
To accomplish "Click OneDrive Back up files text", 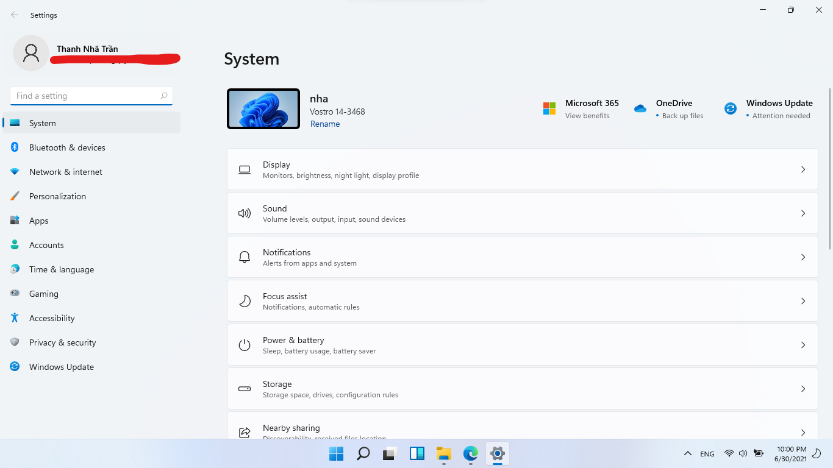I will pyautogui.click(x=683, y=116).
